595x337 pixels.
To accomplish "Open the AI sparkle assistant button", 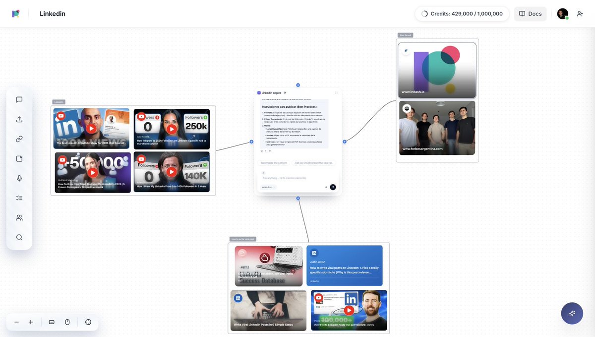I will coord(572,313).
